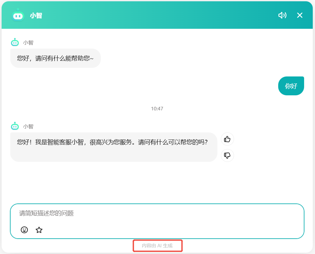Click the star icon below the input box

[39, 230]
